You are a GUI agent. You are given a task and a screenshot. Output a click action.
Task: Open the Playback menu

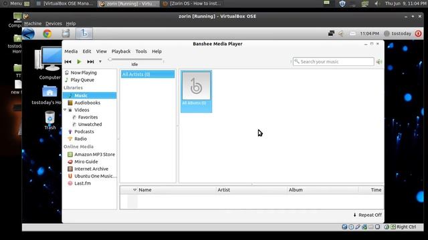[121, 51]
